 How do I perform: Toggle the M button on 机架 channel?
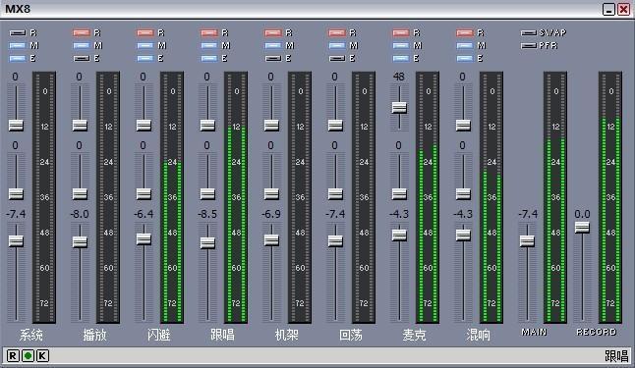(x=273, y=46)
